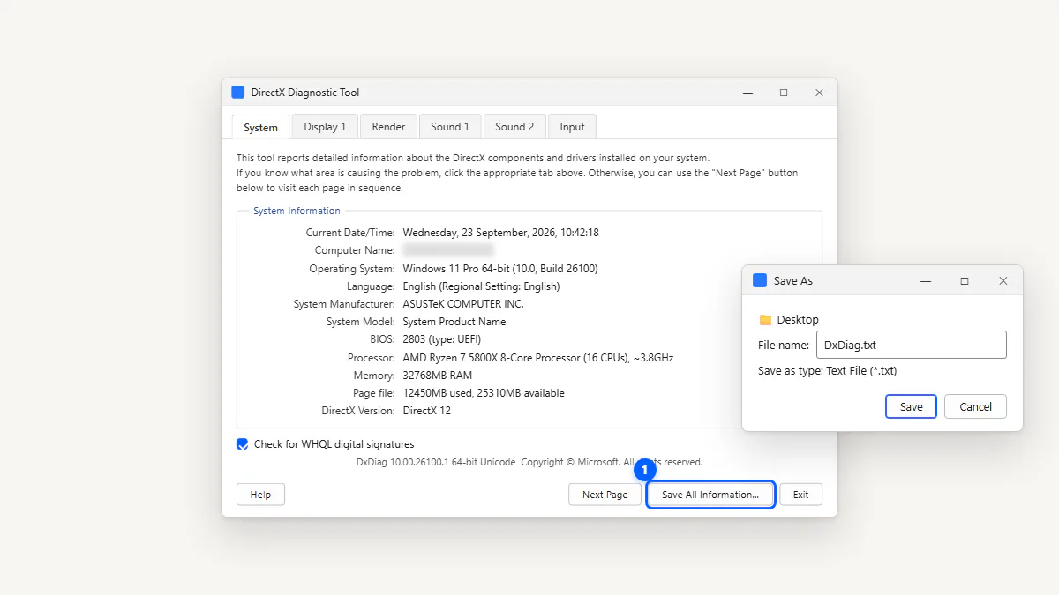Switch to the Sound 2 tab
Screen dimensions: 1059x595
[x=514, y=127]
